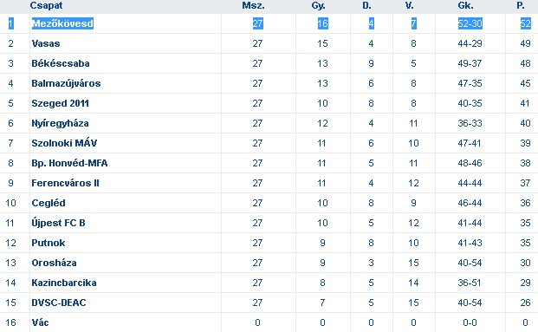Select the Vác team entry
The image size is (538, 332).
tap(40, 322)
